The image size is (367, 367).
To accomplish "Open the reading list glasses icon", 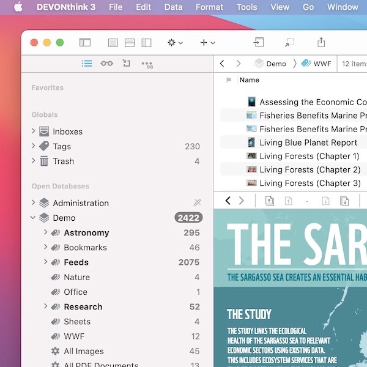I will (106, 63).
